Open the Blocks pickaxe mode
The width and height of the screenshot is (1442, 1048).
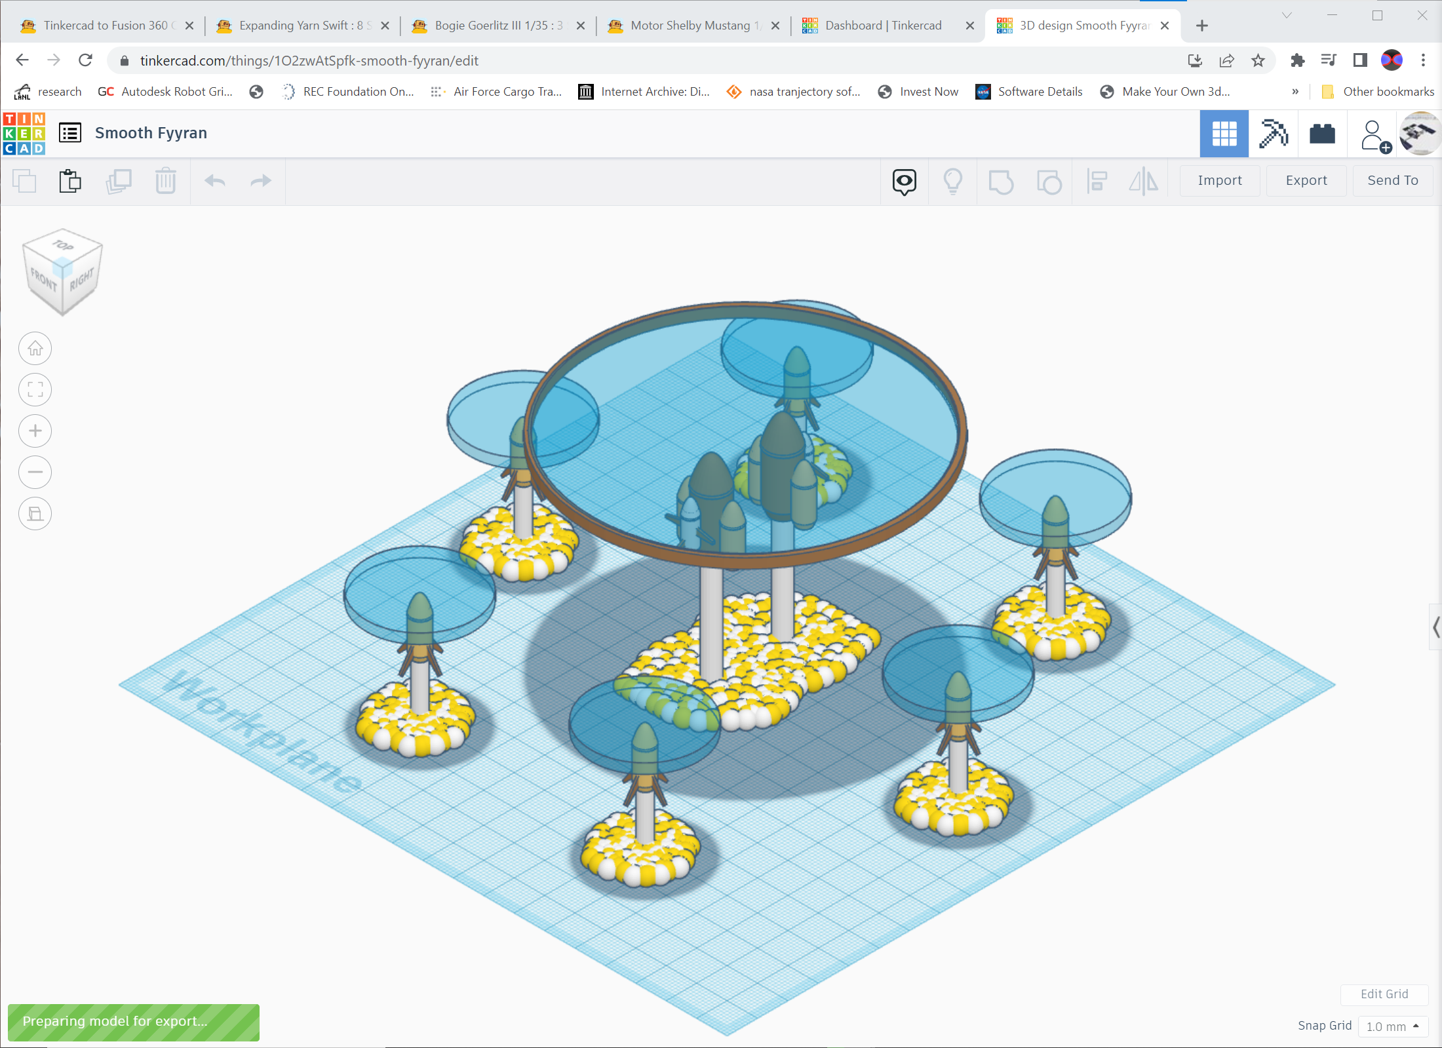(1273, 134)
